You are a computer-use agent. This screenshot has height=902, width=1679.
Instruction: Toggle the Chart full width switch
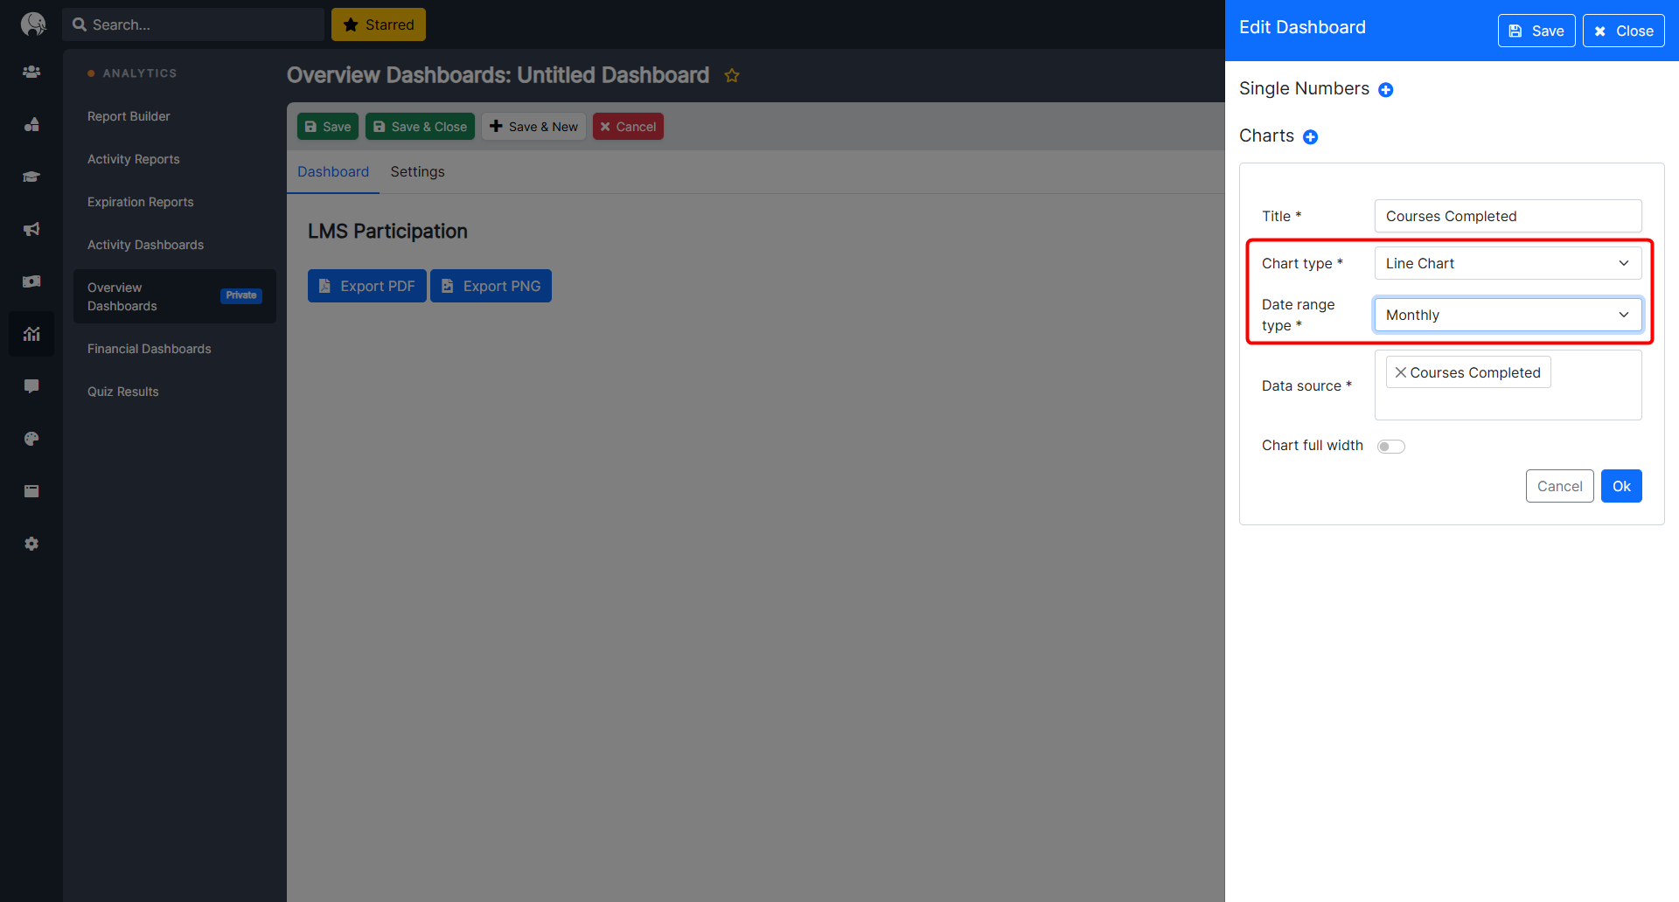point(1390,447)
